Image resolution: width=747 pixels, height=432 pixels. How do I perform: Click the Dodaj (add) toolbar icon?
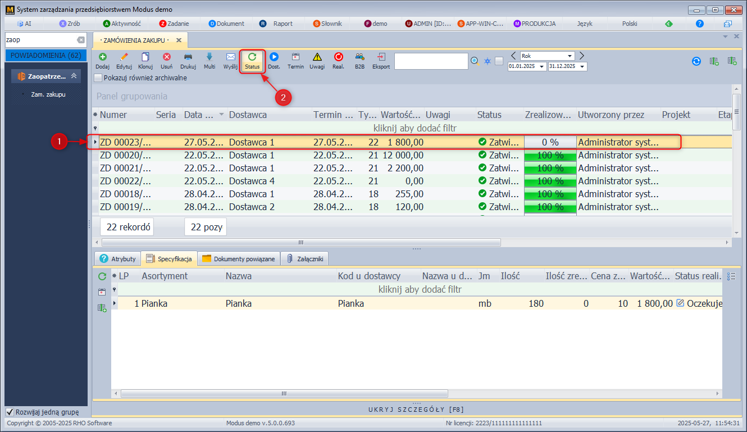click(102, 57)
